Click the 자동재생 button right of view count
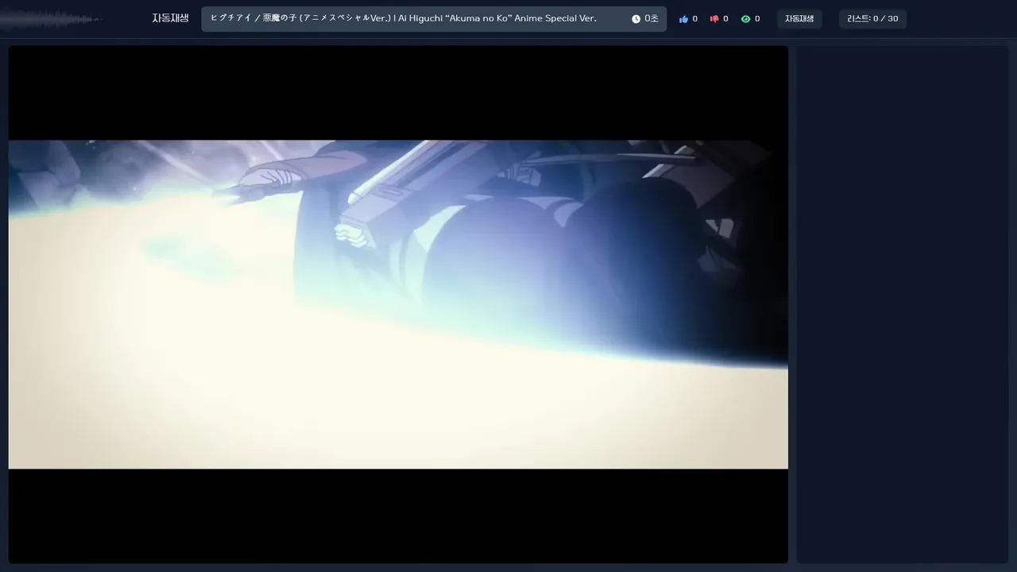The height and width of the screenshot is (572, 1017). (799, 19)
